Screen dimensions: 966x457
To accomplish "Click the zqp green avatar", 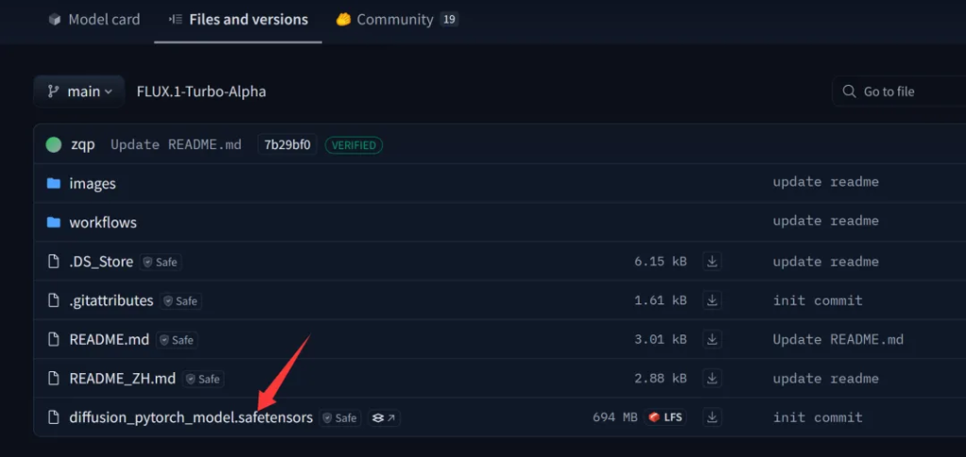I will tap(54, 145).
